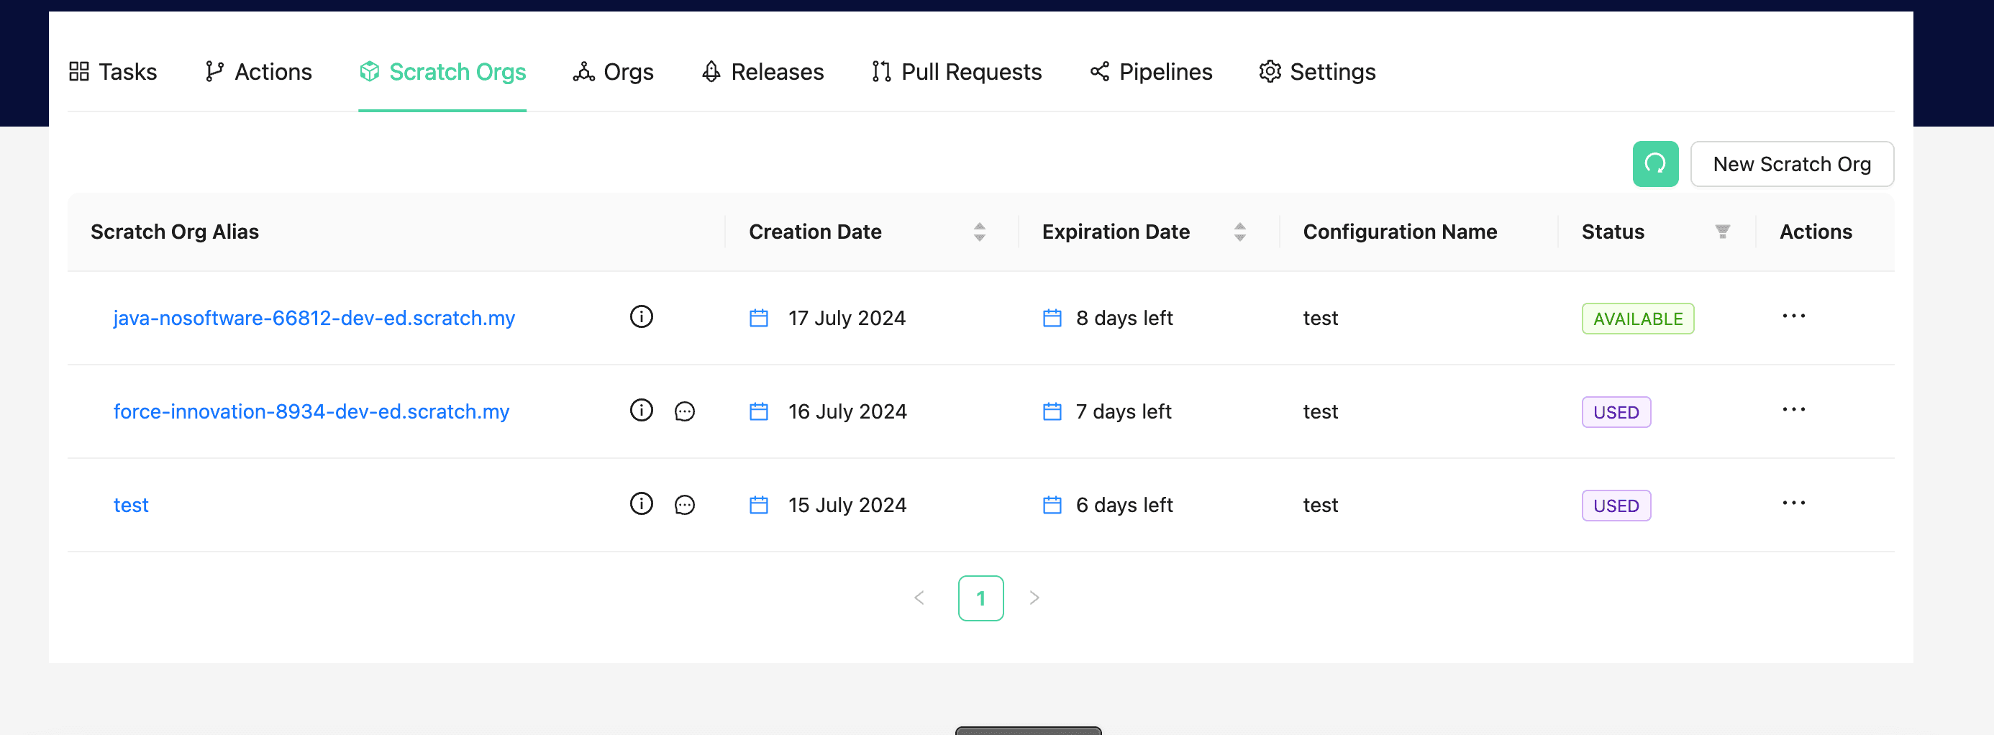Open the Pull Requests tab
The width and height of the screenshot is (1994, 735).
click(x=956, y=72)
